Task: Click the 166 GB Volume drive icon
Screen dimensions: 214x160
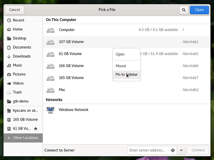Action: point(50,66)
